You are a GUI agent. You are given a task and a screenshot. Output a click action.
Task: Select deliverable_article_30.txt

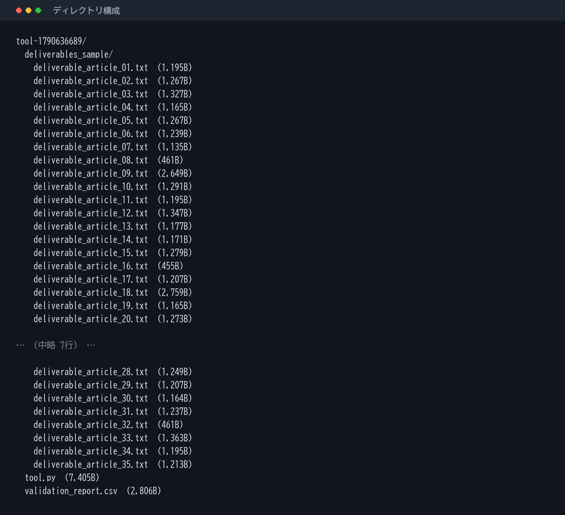pyautogui.click(x=91, y=398)
